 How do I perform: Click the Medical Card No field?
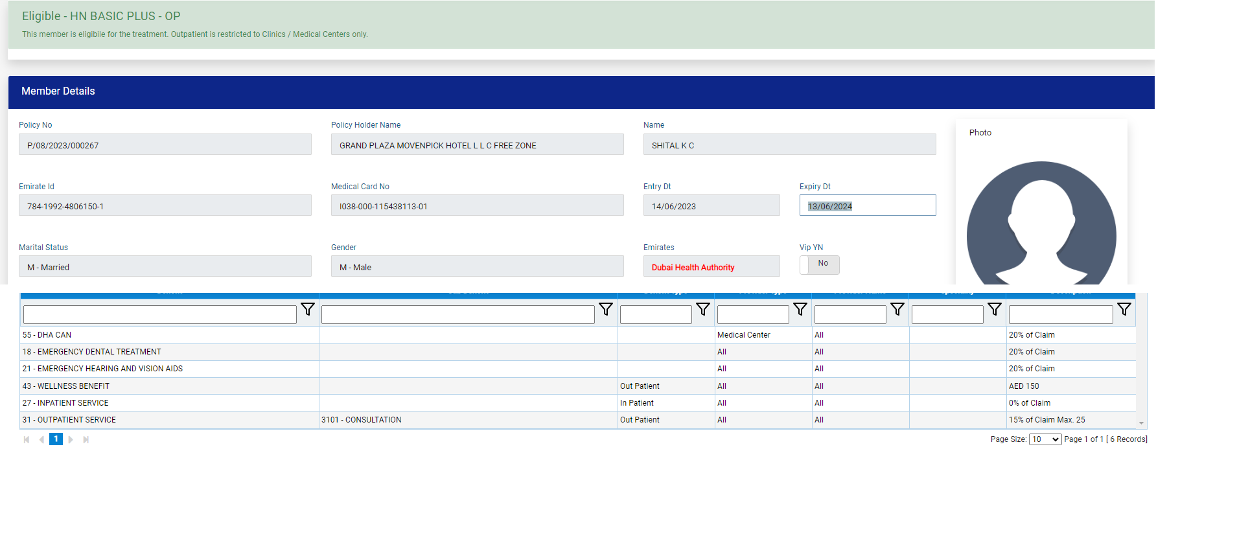[x=477, y=206]
